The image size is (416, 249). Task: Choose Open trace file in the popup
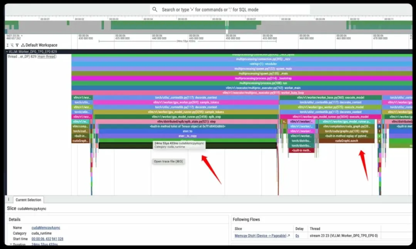(168, 161)
